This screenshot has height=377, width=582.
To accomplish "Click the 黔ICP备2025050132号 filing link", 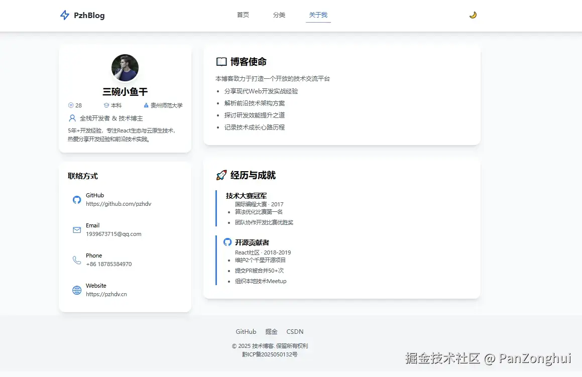I will (270, 354).
